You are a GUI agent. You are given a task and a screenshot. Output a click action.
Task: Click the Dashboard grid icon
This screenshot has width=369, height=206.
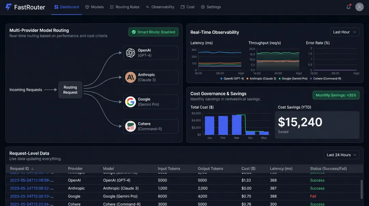pyautogui.click(x=56, y=7)
